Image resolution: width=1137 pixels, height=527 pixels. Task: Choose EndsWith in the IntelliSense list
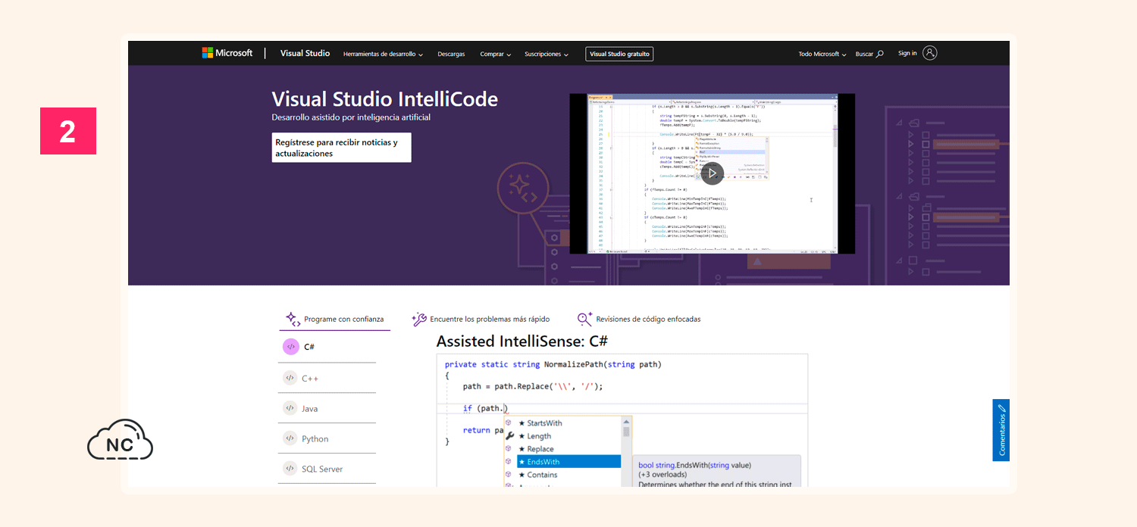pyautogui.click(x=568, y=462)
